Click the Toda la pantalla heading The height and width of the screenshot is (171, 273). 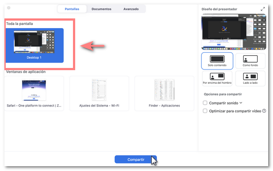(19, 24)
